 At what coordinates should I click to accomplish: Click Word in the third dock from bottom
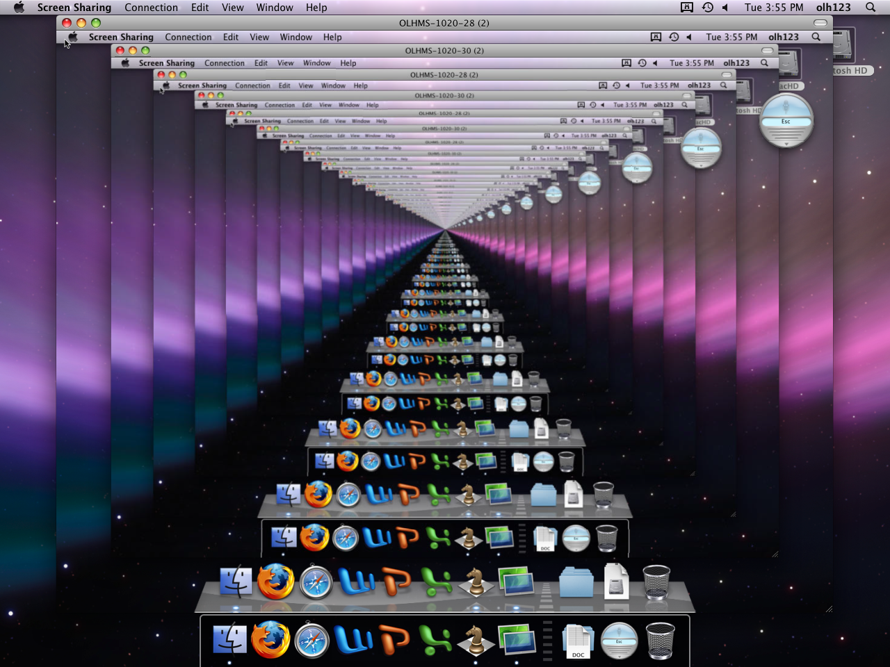pos(377,538)
